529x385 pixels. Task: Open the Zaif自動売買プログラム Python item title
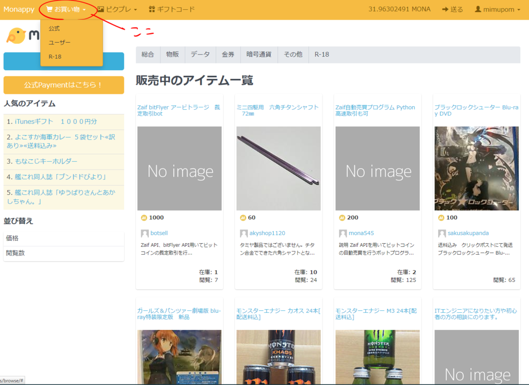click(x=375, y=110)
